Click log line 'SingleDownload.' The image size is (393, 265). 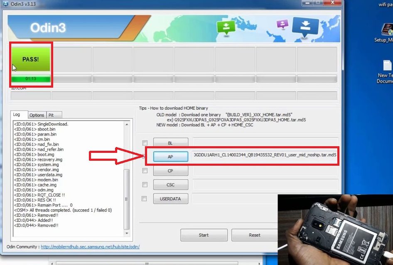(41, 124)
